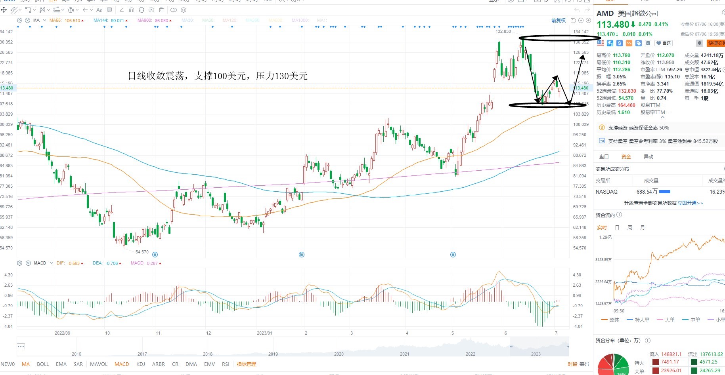The height and width of the screenshot is (375, 725).
Task: Toggle the EMA indicator
Action: pos(61,364)
